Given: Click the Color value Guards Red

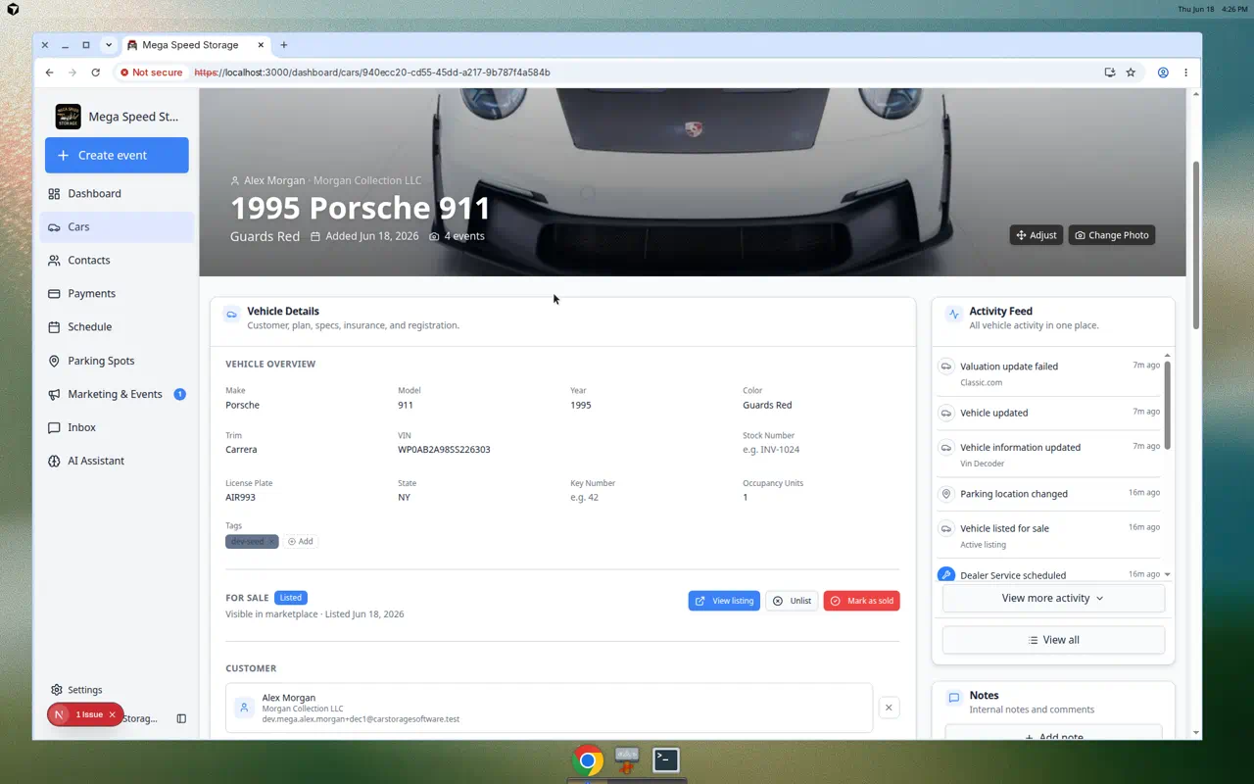Looking at the screenshot, I should coord(767,405).
